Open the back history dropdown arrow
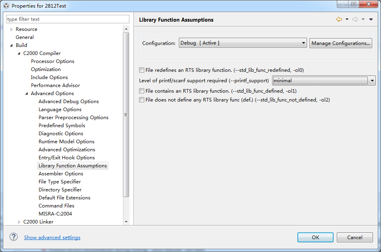381x252 pixels. tap(347, 19)
